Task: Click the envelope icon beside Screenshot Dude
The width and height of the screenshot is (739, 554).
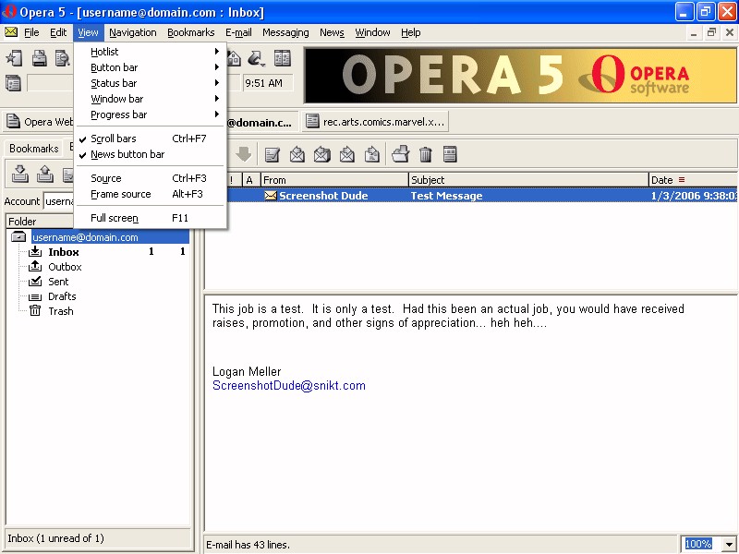Action: click(x=271, y=196)
